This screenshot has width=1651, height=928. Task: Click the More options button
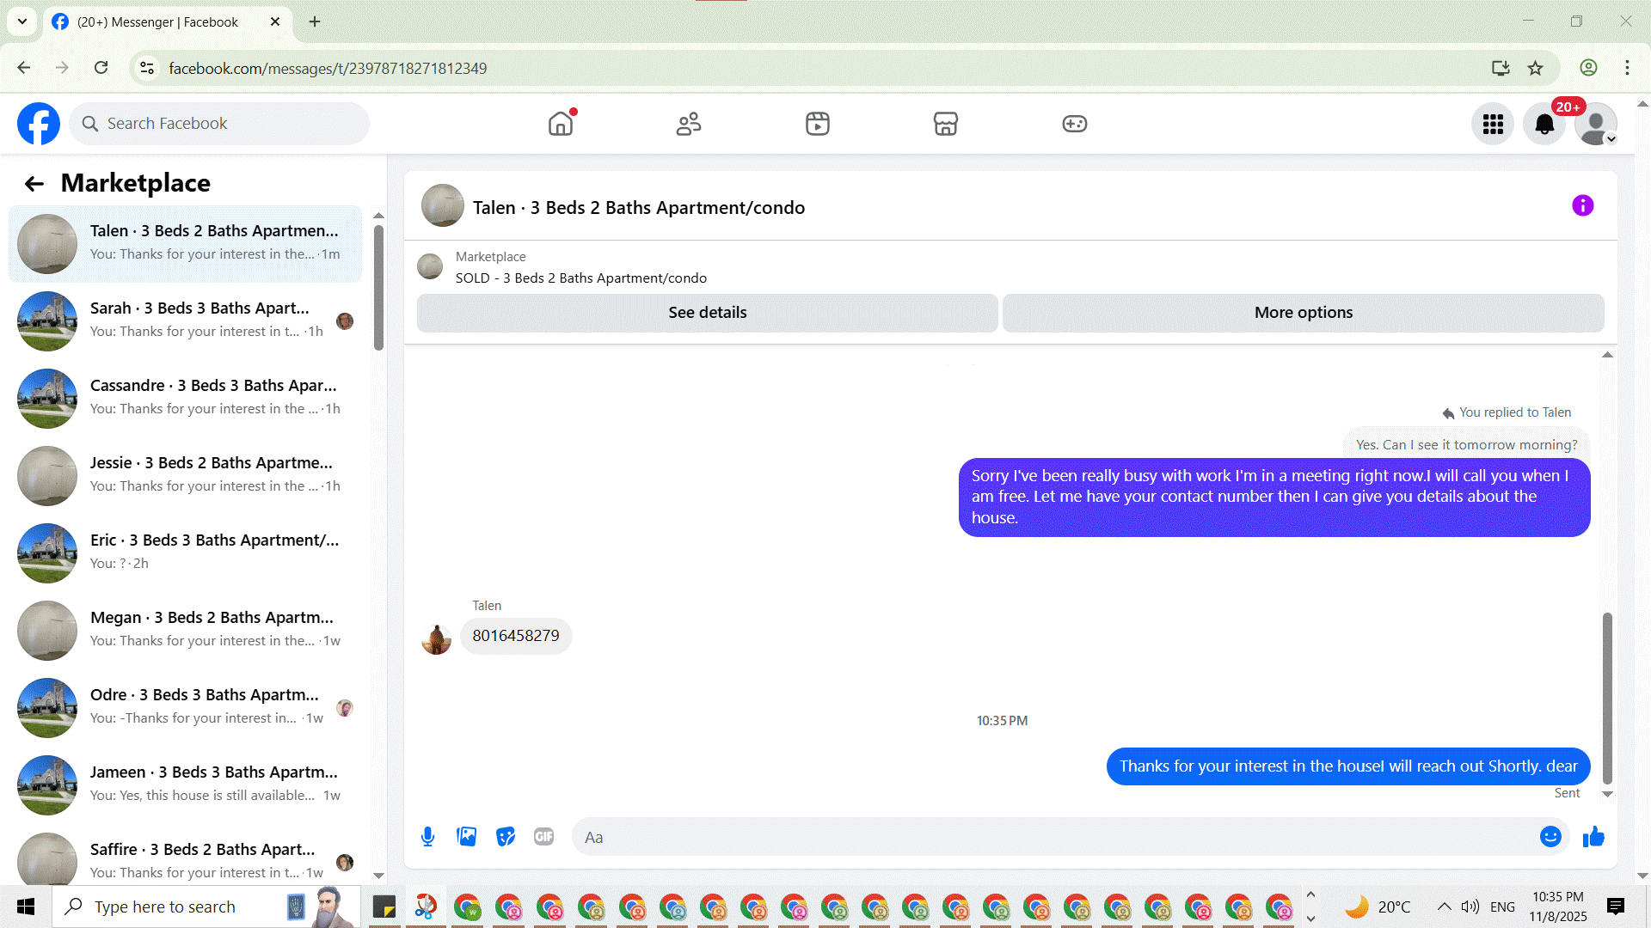(1303, 313)
